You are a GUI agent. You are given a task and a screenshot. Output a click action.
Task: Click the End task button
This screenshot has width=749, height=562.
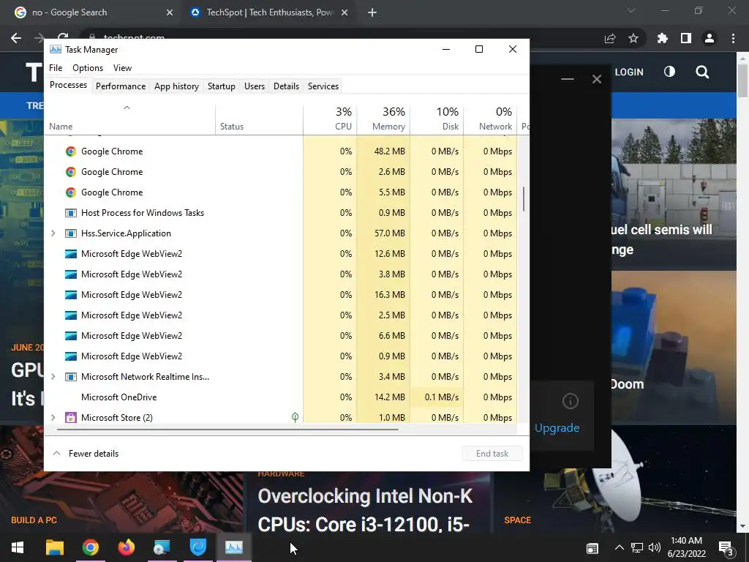click(492, 454)
